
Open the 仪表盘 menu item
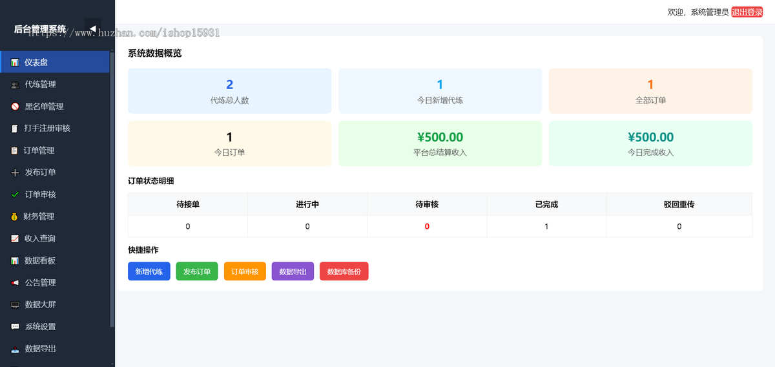tap(55, 62)
